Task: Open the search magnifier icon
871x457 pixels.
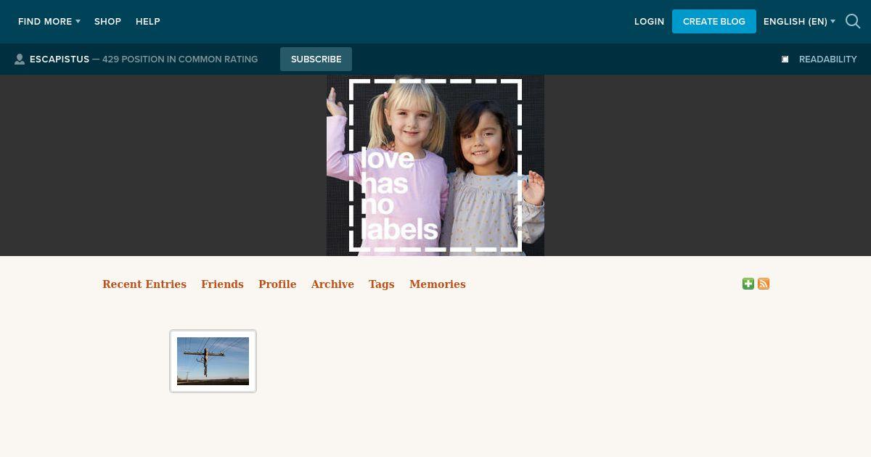Action: pyautogui.click(x=853, y=22)
